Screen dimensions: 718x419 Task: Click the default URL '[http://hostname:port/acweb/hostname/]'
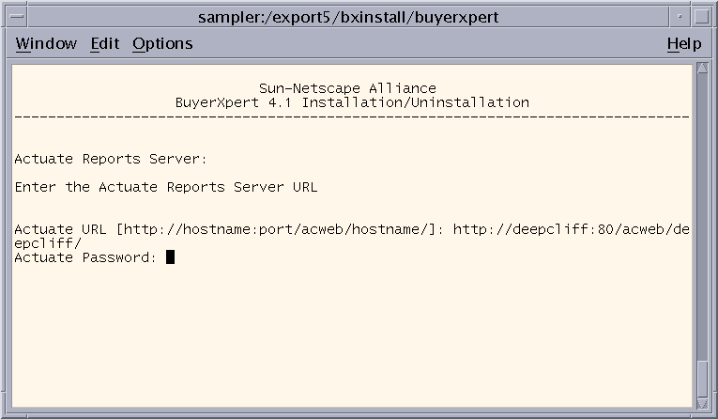tap(276, 229)
